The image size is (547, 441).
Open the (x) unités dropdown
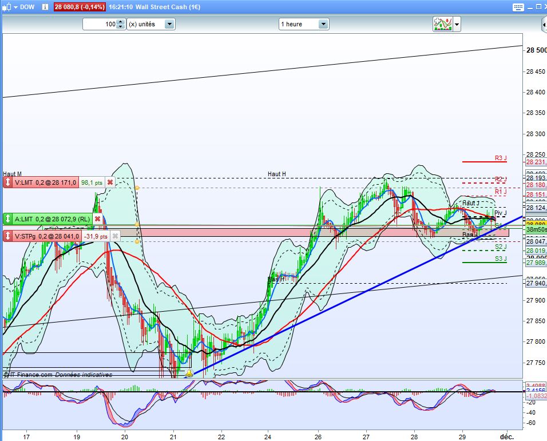150,24
